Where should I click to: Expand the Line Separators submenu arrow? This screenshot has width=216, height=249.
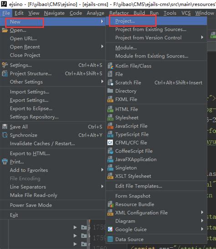[x=103, y=186]
